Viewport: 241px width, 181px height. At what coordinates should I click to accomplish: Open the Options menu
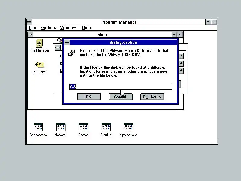48,27
